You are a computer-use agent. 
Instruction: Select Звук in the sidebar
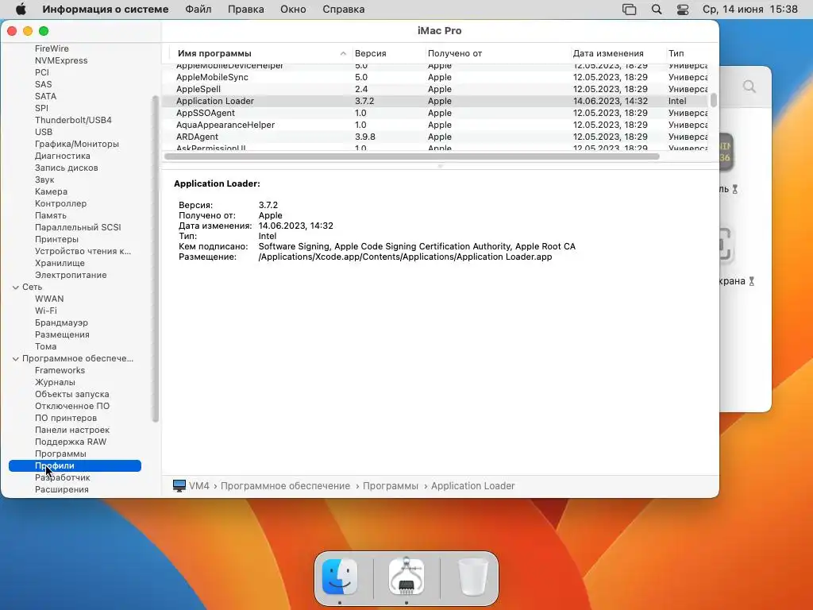[44, 180]
